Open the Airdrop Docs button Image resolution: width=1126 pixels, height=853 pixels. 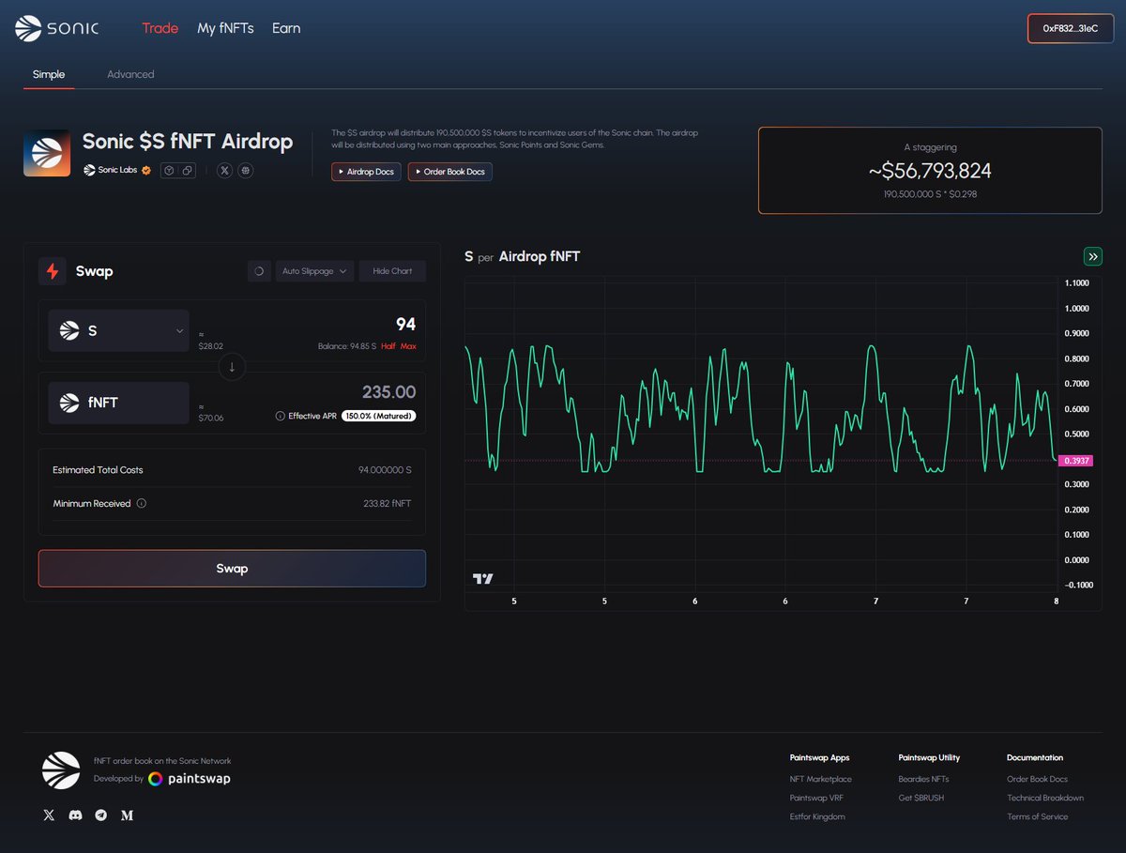pos(366,172)
